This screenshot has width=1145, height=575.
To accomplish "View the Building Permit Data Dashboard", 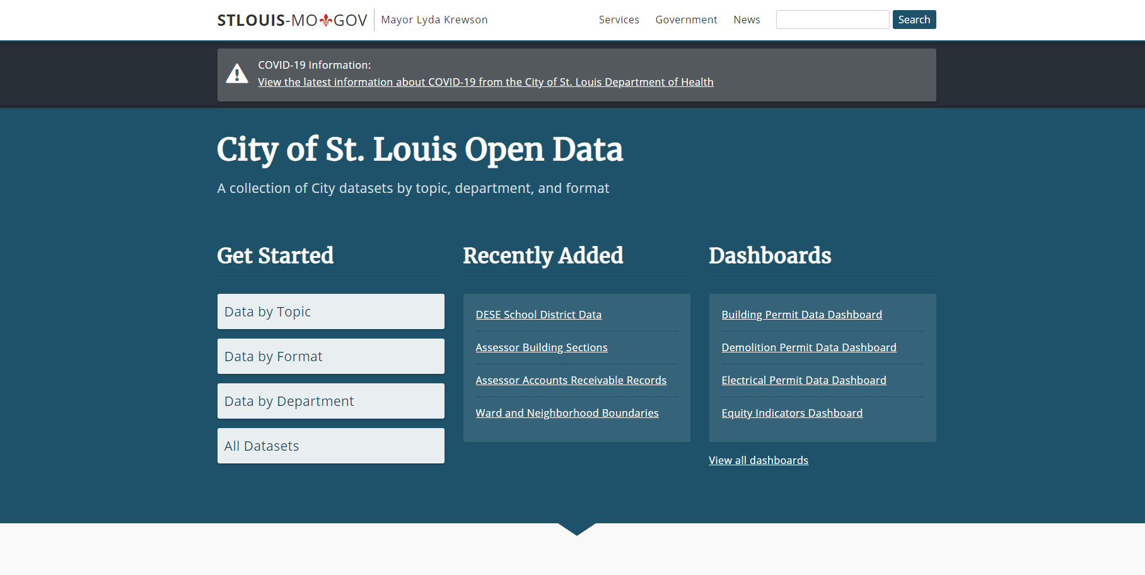I will (x=801, y=315).
